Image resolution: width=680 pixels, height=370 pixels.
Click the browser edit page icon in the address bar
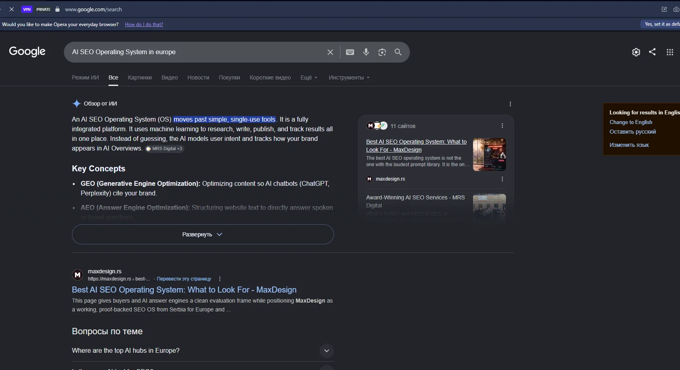(x=665, y=9)
